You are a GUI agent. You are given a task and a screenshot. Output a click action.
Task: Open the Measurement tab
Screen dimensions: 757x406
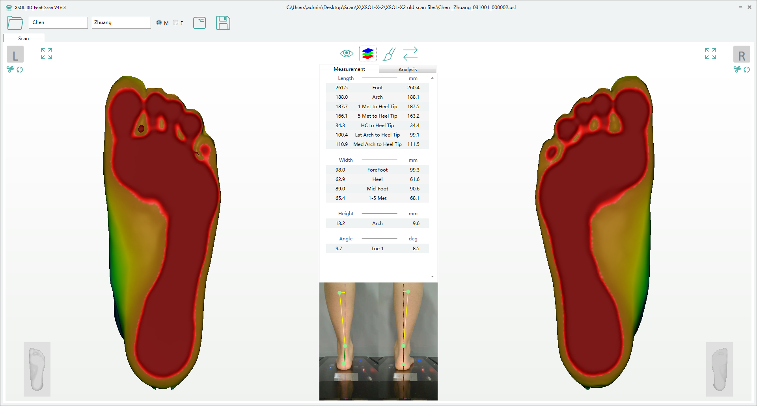tap(349, 69)
